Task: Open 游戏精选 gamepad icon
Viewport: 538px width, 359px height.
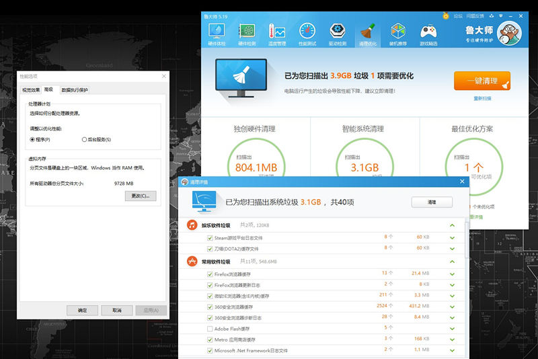Action: click(428, 34)
